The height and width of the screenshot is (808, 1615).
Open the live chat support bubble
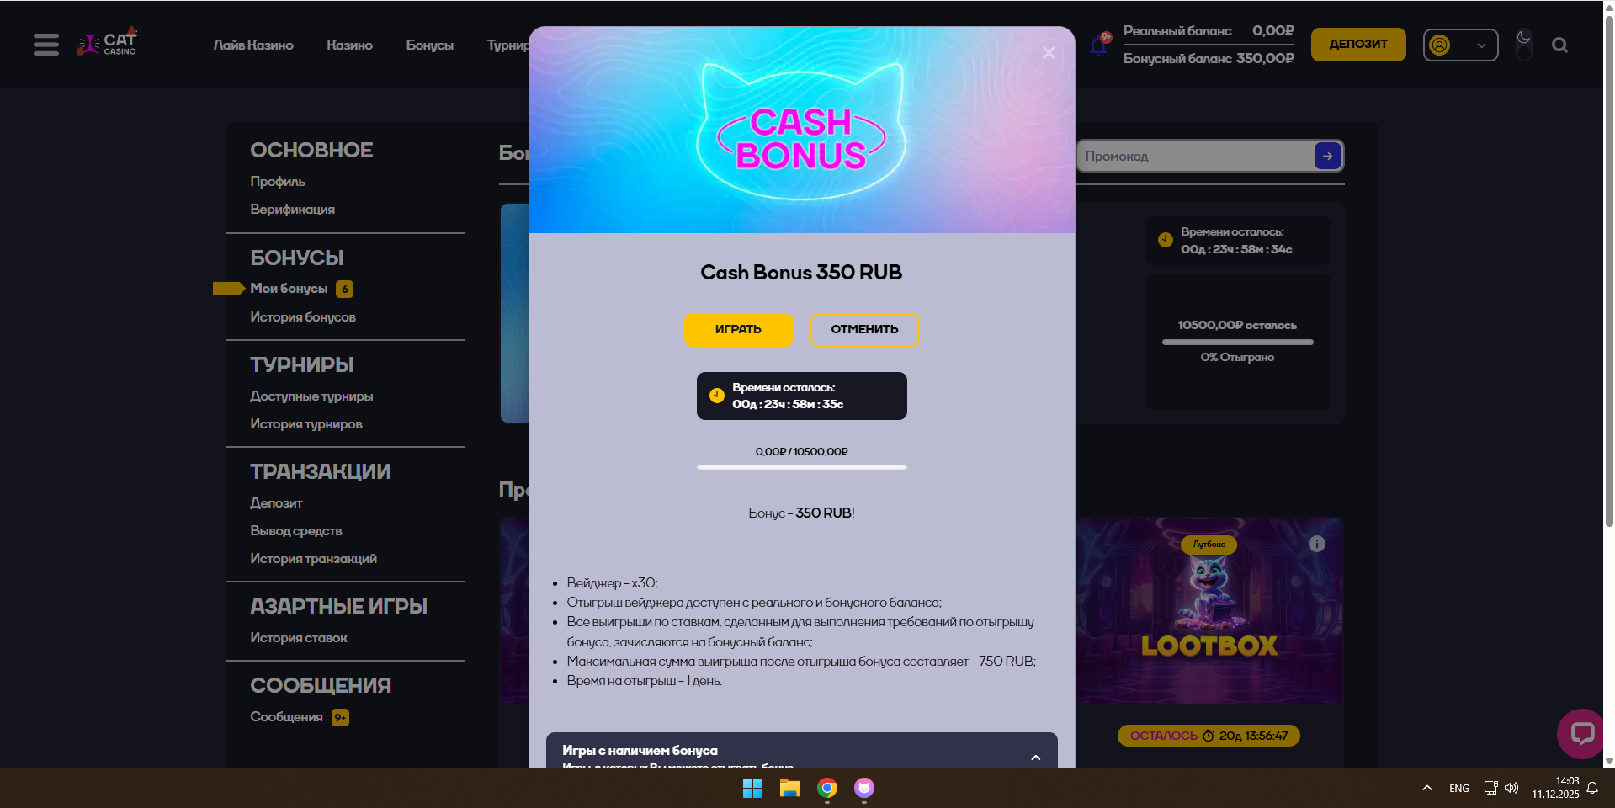[x=1581, y=733]
